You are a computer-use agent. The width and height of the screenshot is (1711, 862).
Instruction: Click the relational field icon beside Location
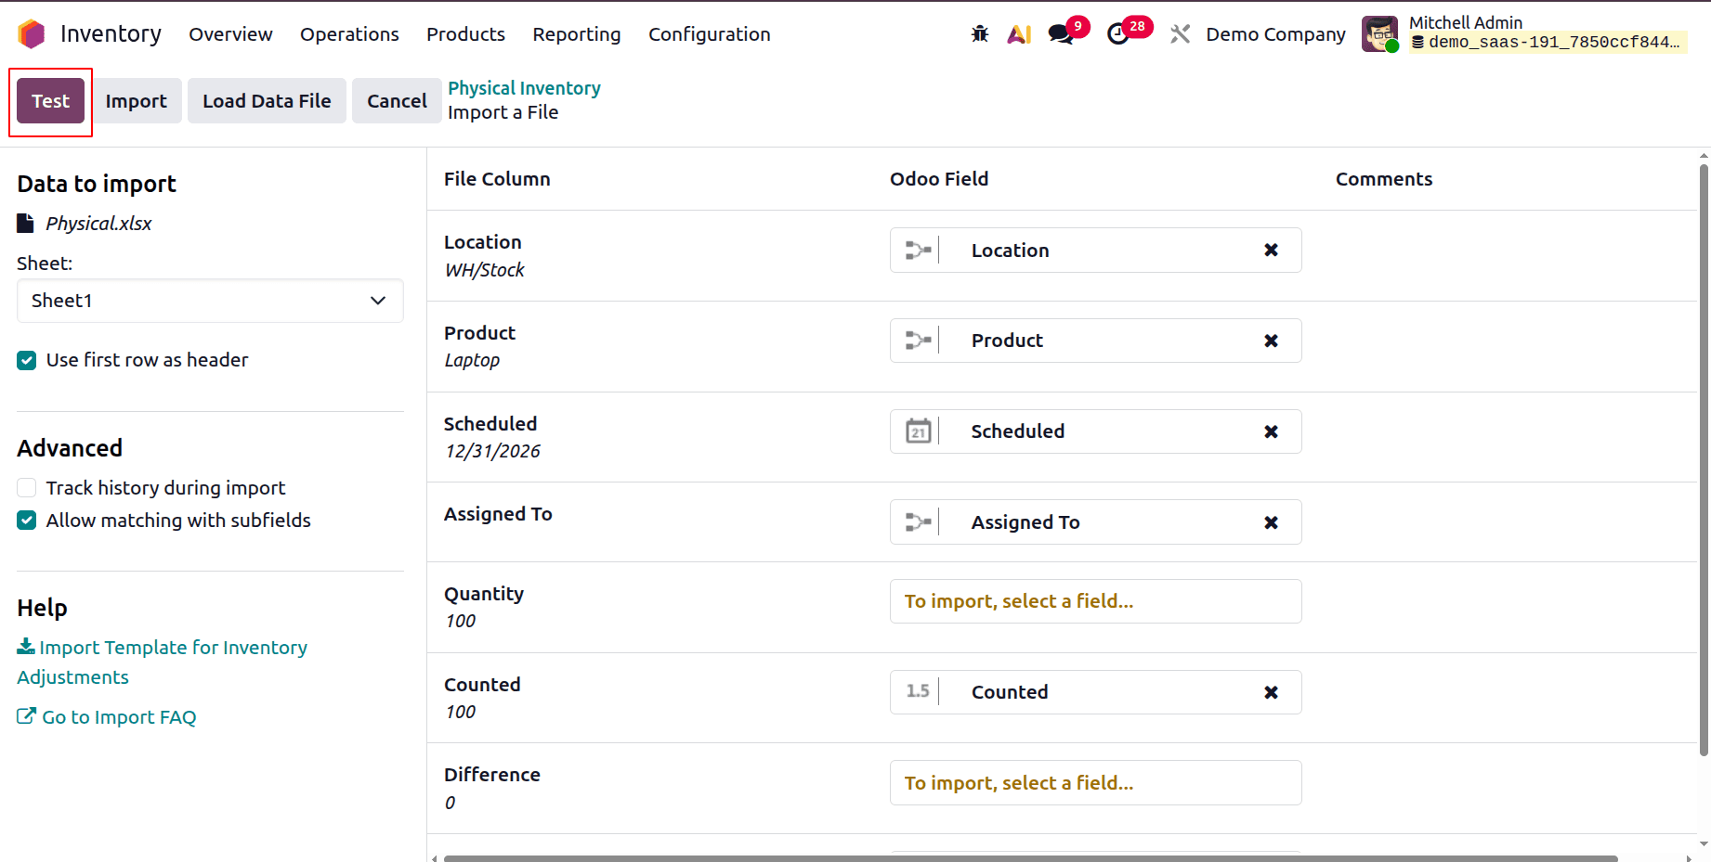(918, 250)
